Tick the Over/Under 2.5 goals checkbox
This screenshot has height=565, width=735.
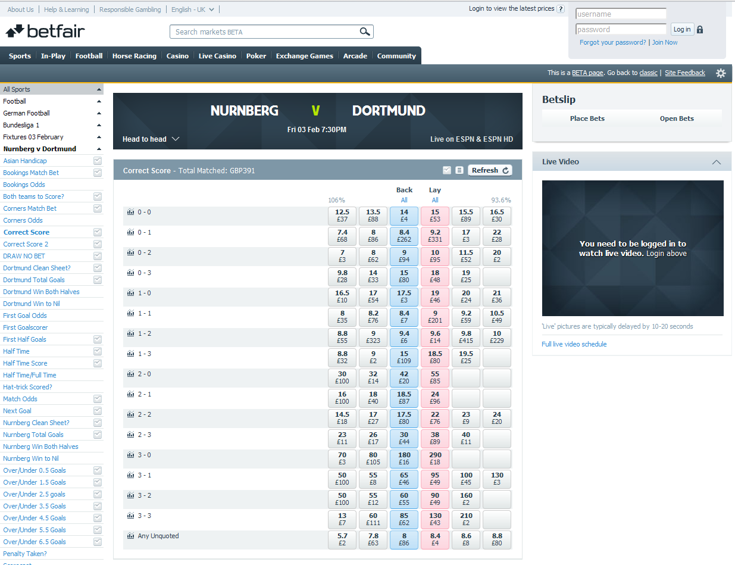(98, 494)
